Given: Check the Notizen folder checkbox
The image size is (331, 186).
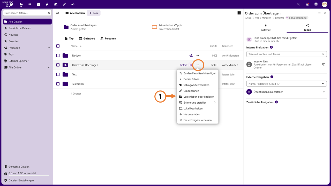Looking at the screenshot, I should pyautogui.click(x=58, y=56).
